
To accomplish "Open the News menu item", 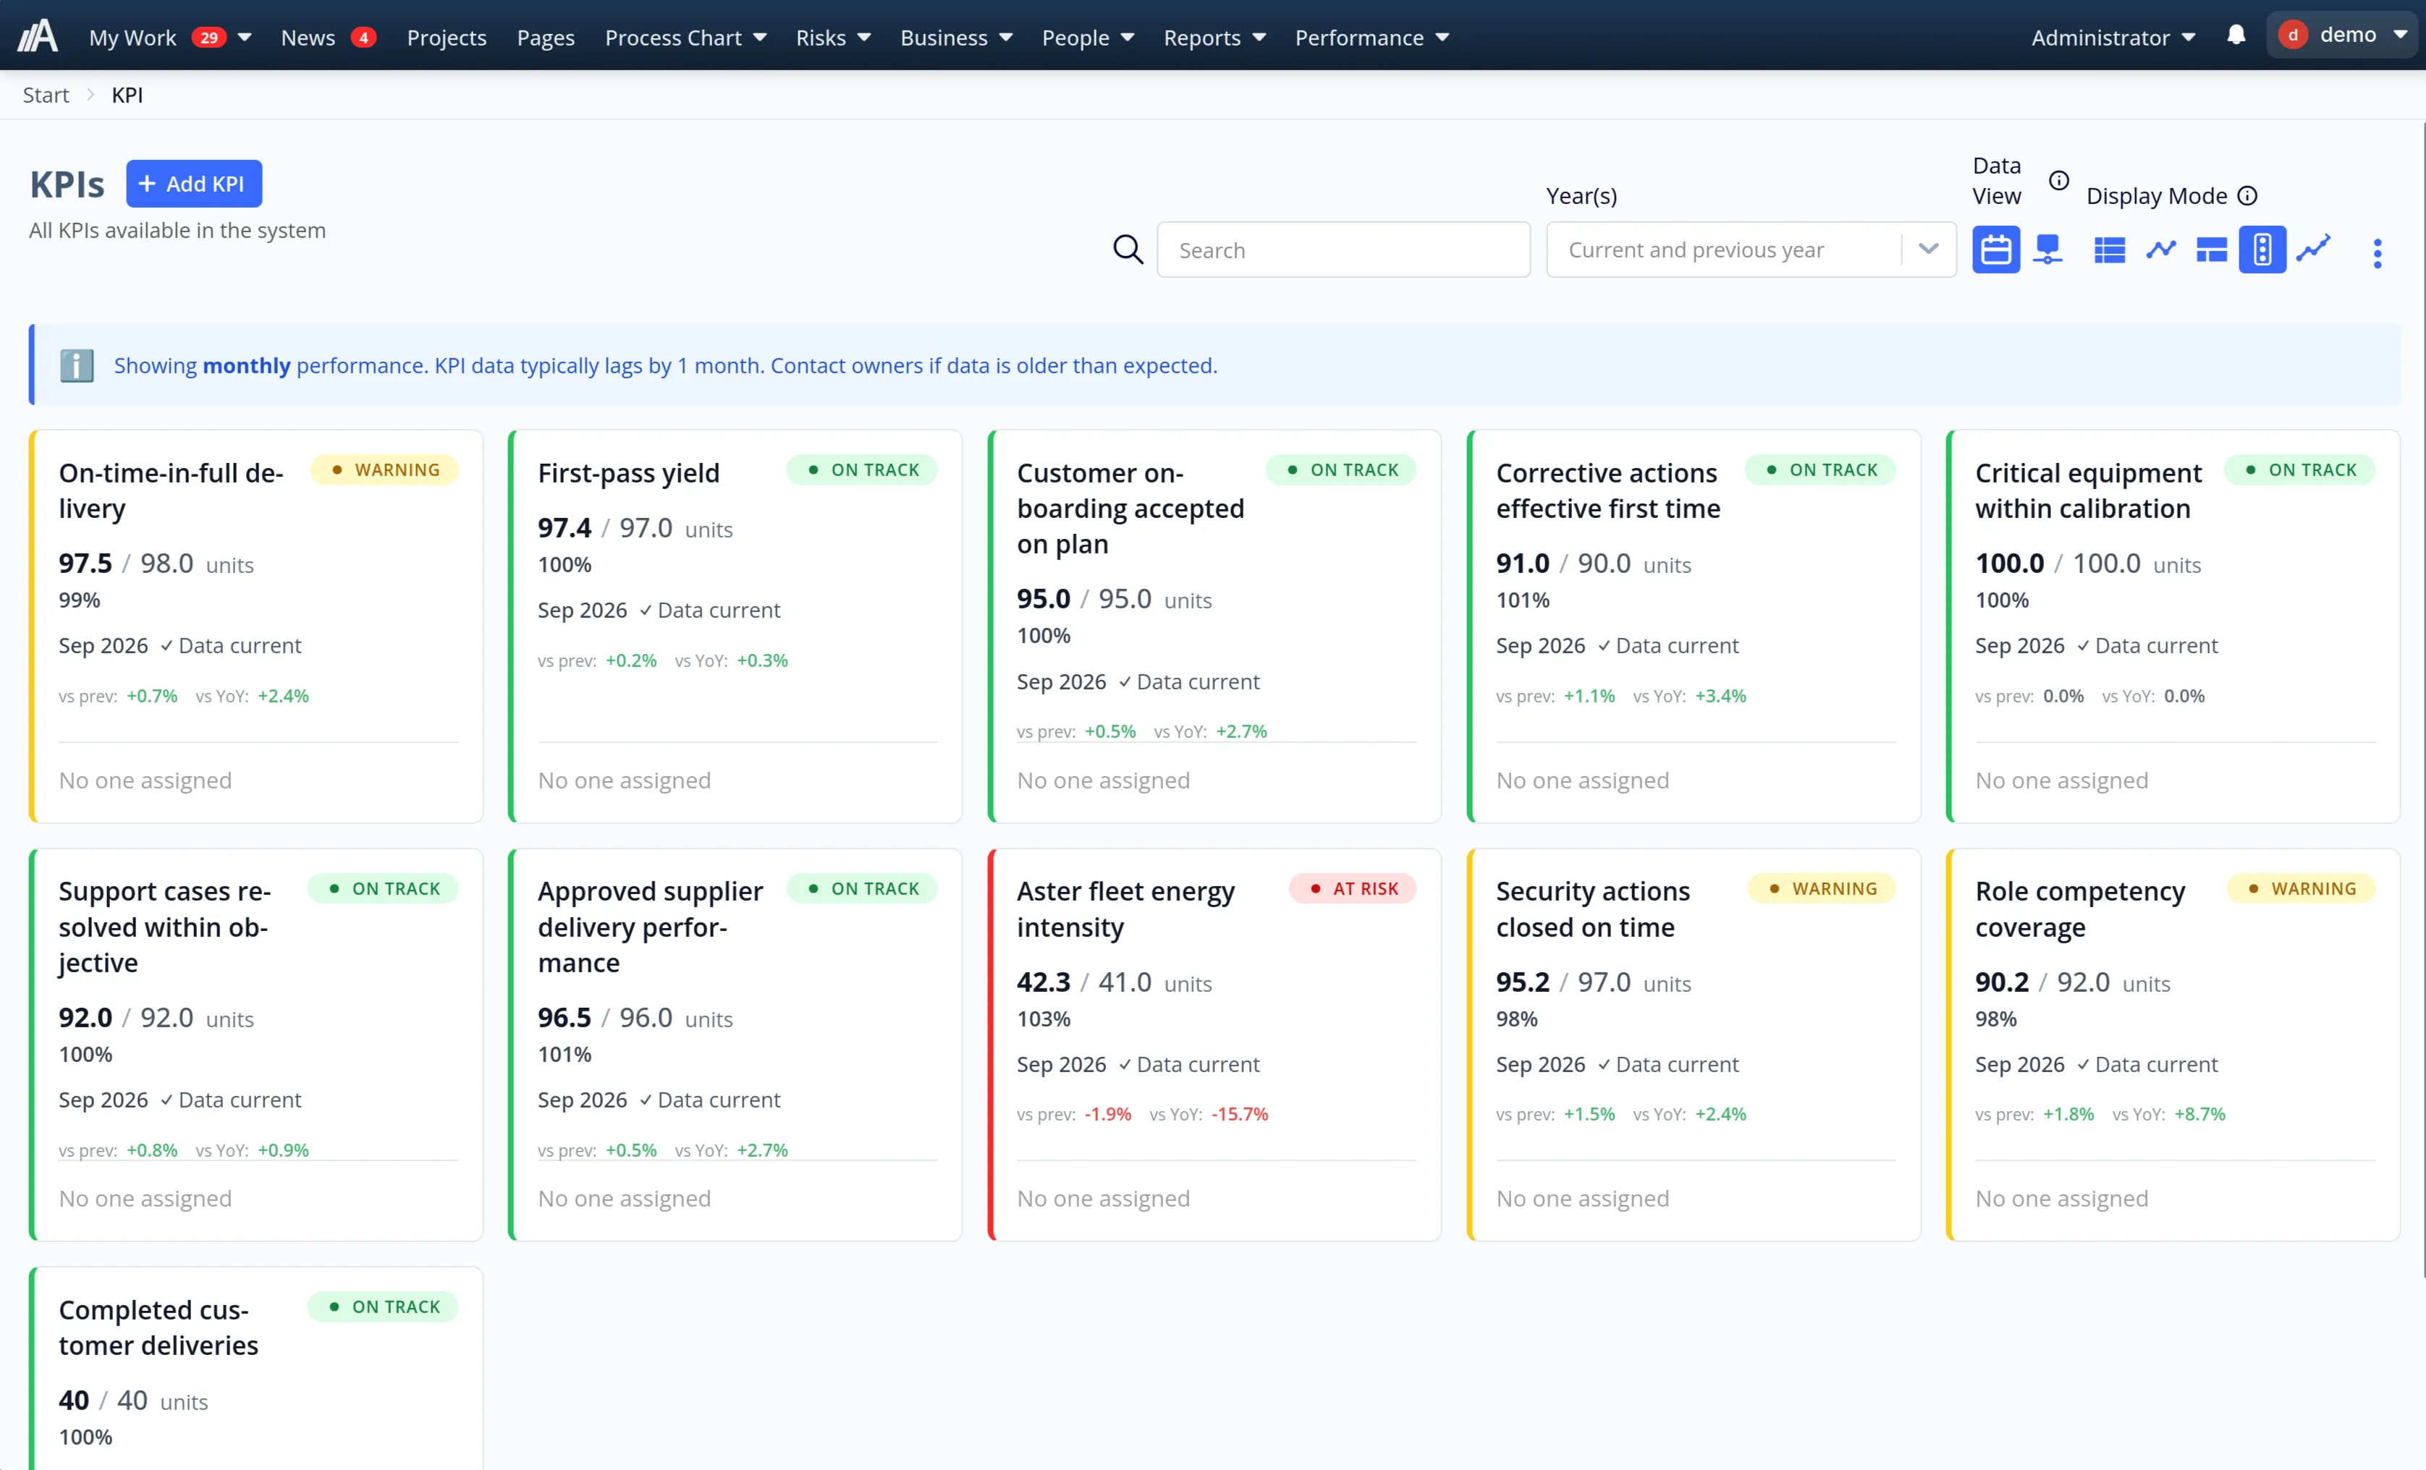I will [x=308, y=38].
